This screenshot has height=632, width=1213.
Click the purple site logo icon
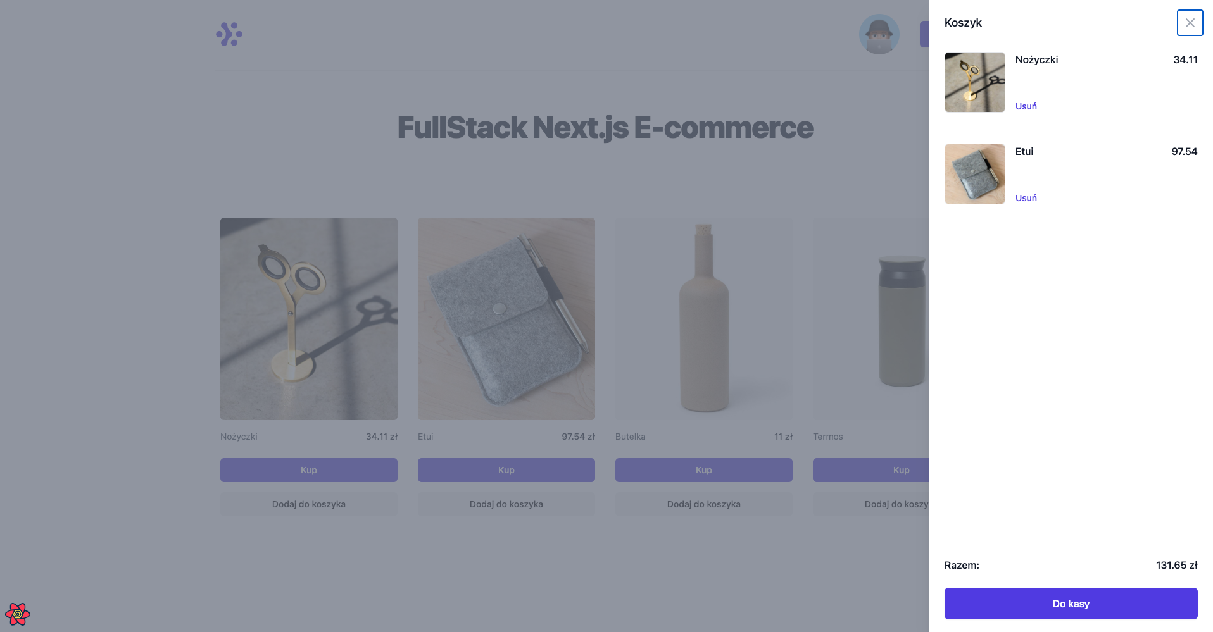(229, 34)
